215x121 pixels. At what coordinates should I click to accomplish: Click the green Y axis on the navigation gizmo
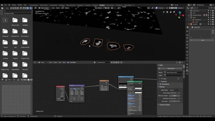[179, 17]
